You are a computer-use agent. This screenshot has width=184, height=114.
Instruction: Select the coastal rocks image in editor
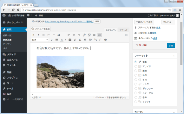pyautogui.click(x=60, y=72)
